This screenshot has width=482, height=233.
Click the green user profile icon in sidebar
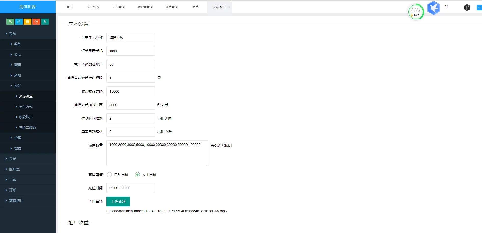10,22
